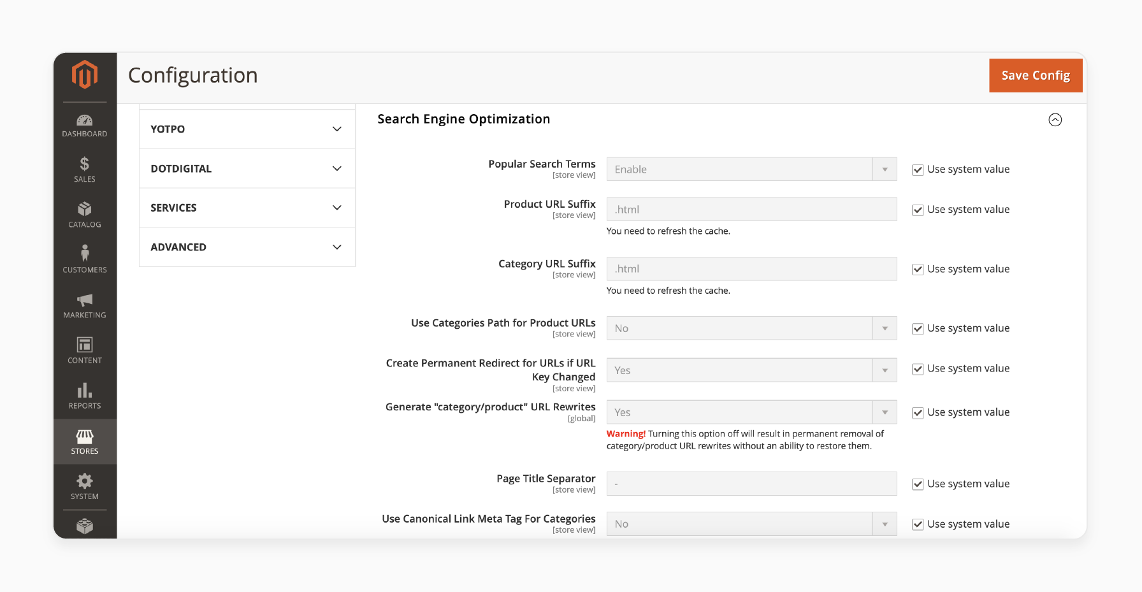Click the Page Title Separator label
1142x592 pixels.
click(546, 479)
